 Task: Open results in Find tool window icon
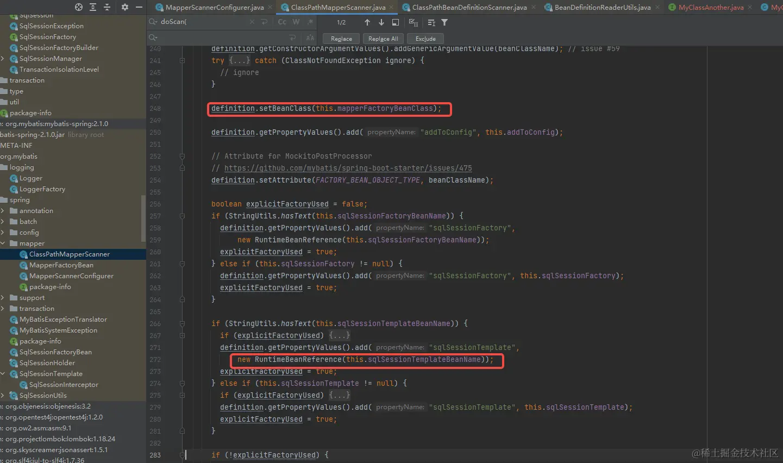coord(396,22)
